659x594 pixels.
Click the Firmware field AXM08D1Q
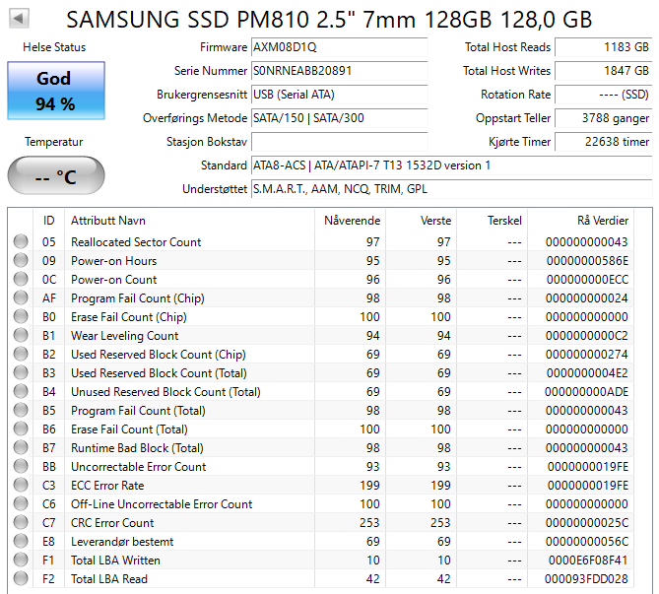coord(340,47)
